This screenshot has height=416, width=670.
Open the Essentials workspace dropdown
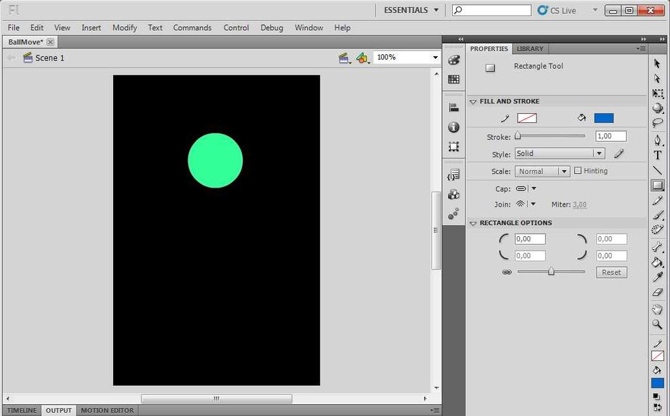411,10
